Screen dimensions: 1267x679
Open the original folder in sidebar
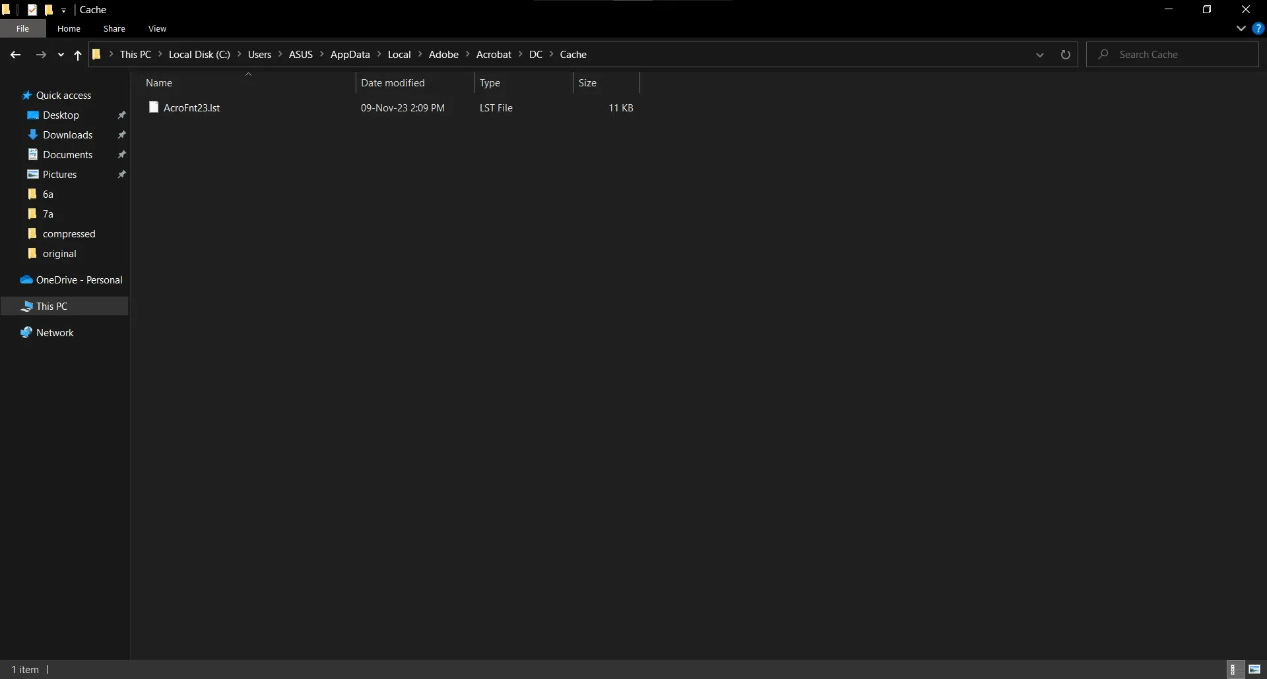[59, 253]
